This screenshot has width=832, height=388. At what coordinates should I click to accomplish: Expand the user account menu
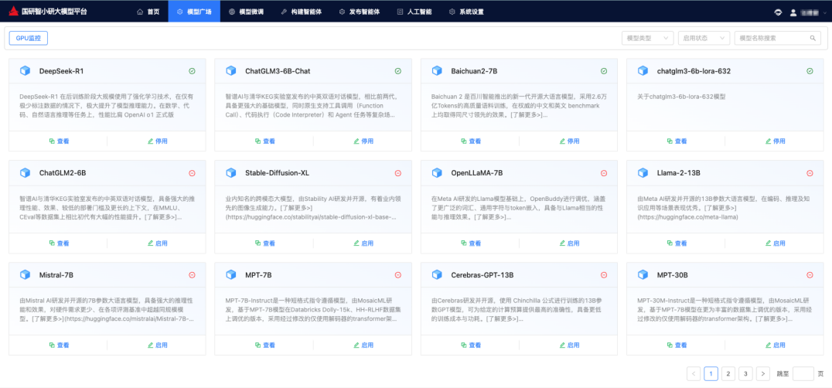[x=807, y=12]
